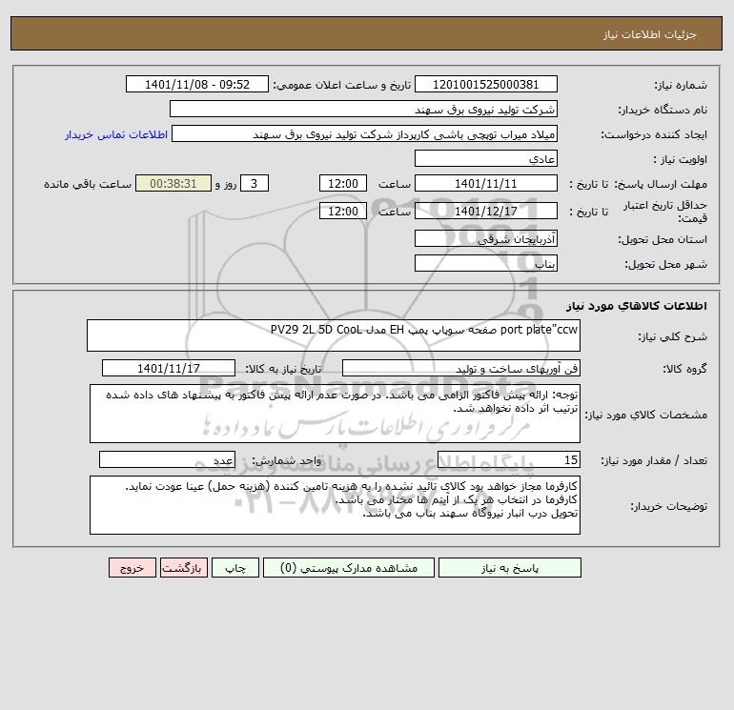Click header title 'جزئیات اطلاعات نیاز'
Image resolution: width=734 pixels, height=710 pixels.
650,34
